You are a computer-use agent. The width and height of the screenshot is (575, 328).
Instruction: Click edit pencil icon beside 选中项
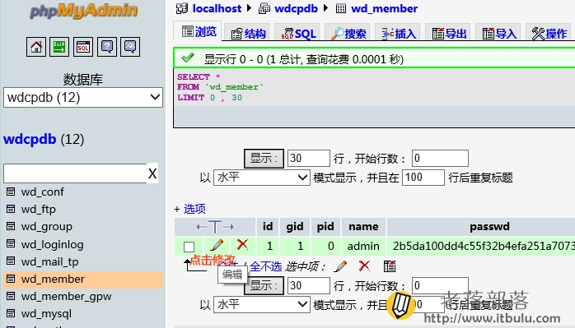[341, 266]
